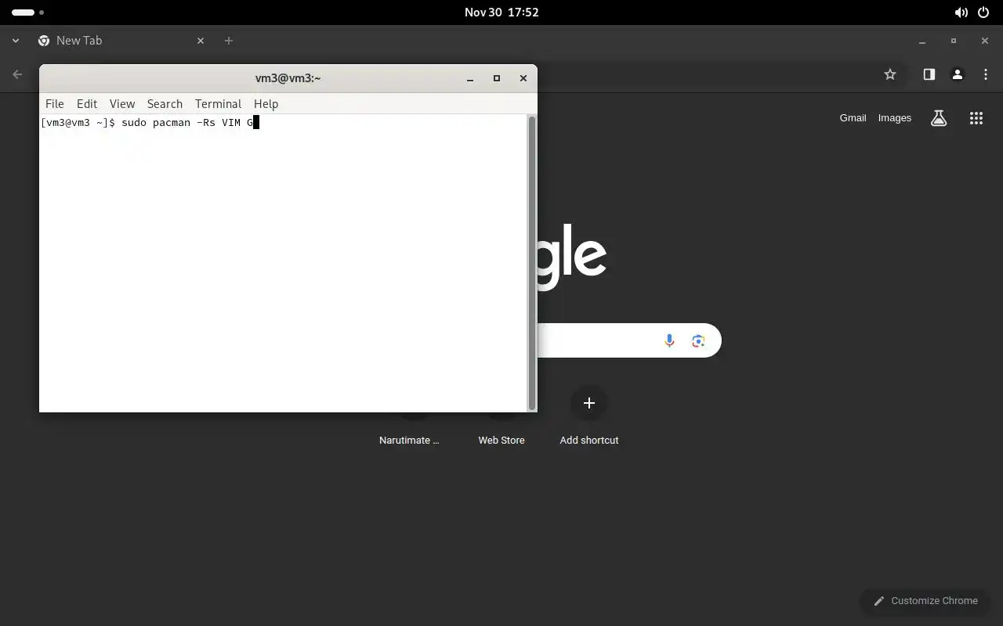Open the Help menu in terminal
Viewport: 1003px width, 626px height.
click(x=266, y=103)
